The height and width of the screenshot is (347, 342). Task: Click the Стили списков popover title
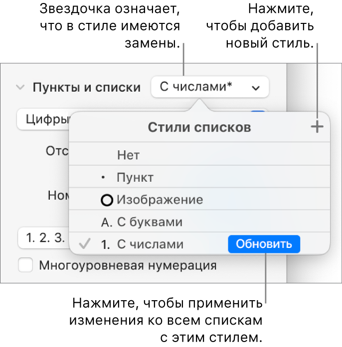point(199,127)
